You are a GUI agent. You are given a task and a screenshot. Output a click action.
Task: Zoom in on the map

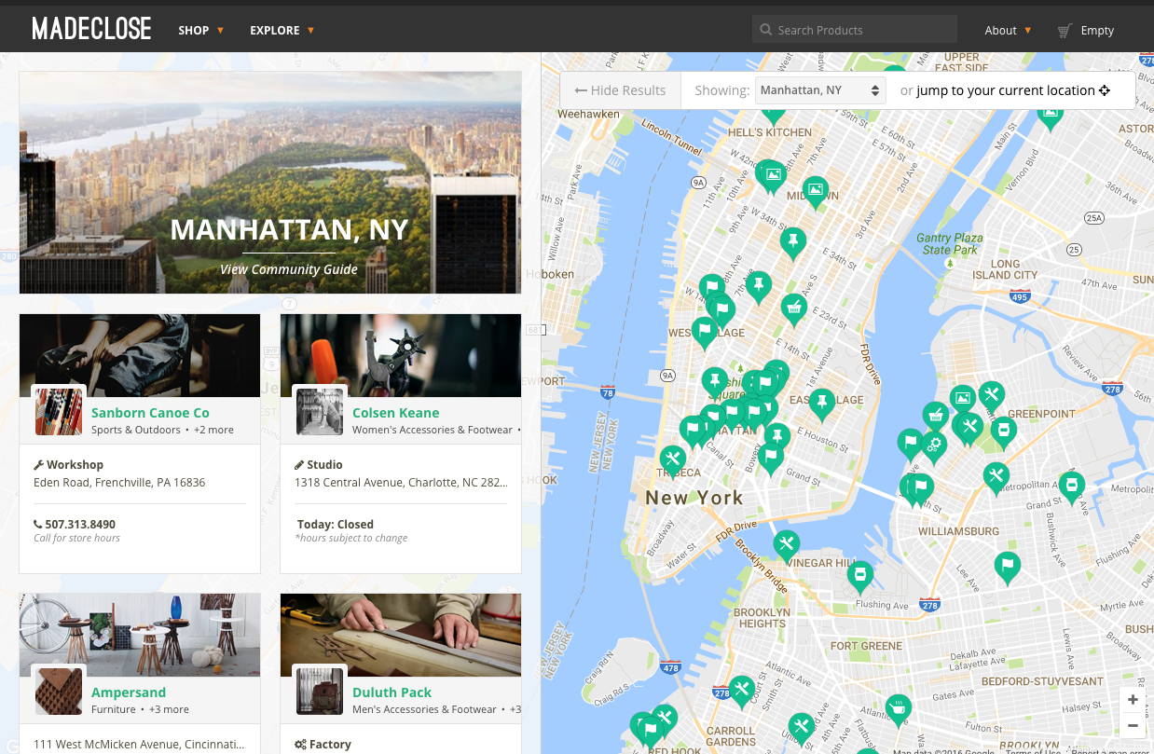1133,700
